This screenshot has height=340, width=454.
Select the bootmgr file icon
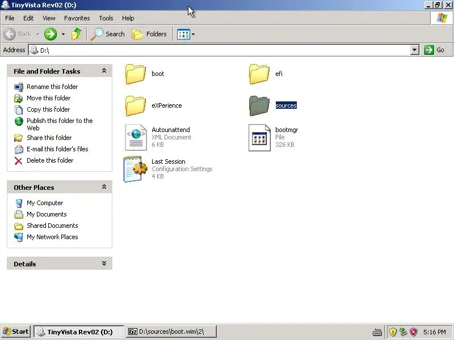(x=259, y=137)
